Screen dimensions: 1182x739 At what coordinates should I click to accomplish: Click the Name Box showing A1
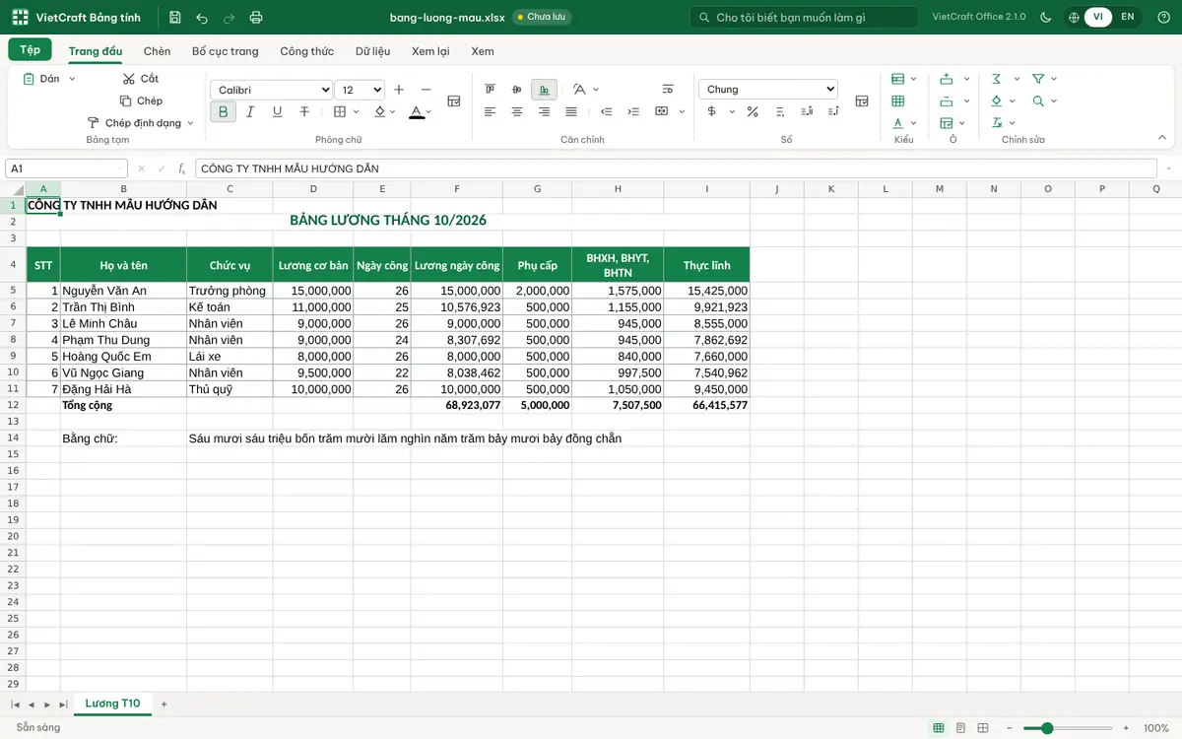point(66,168)
